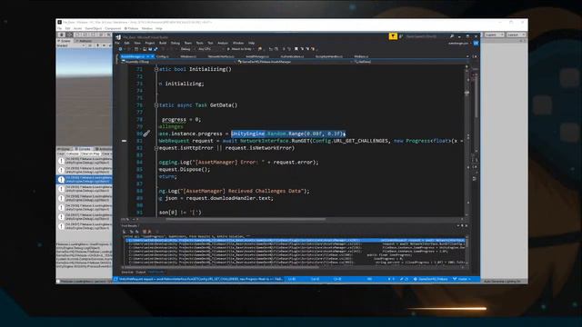
Task: Click the 'UnityEngine' text on line 80
Action: tap(248, 134)
